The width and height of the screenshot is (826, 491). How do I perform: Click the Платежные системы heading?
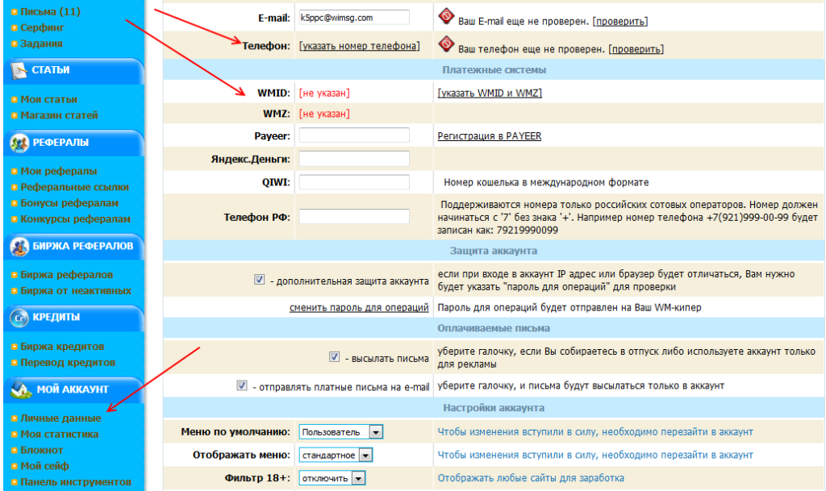(x=494, y=70)
